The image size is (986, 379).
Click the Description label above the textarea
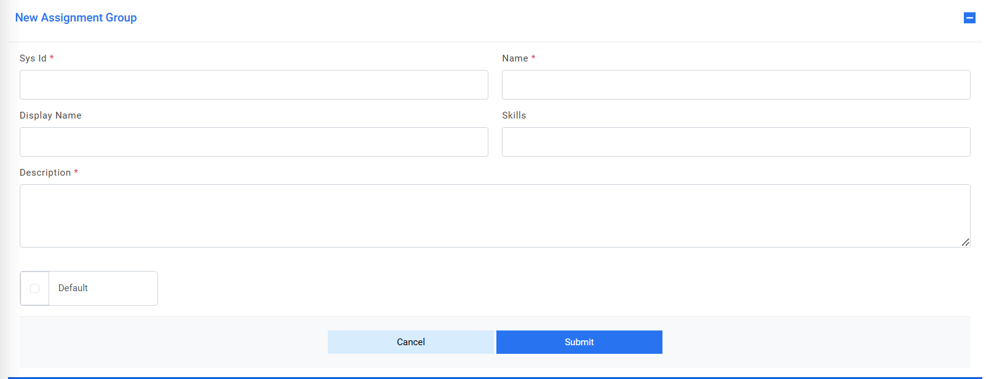pyautogui.click(x=46, y=173)
